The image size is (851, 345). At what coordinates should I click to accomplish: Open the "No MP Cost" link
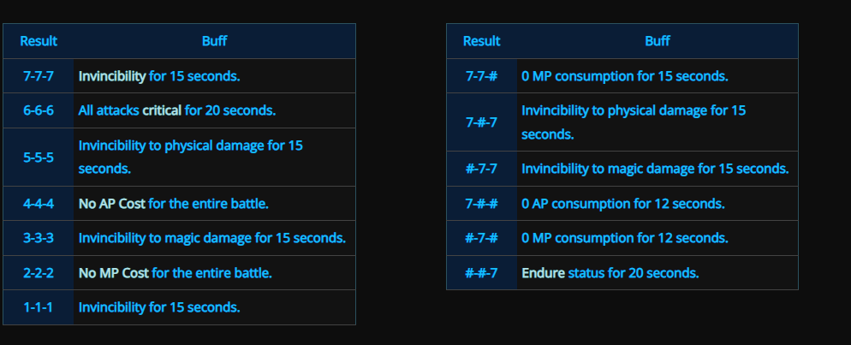113,273
